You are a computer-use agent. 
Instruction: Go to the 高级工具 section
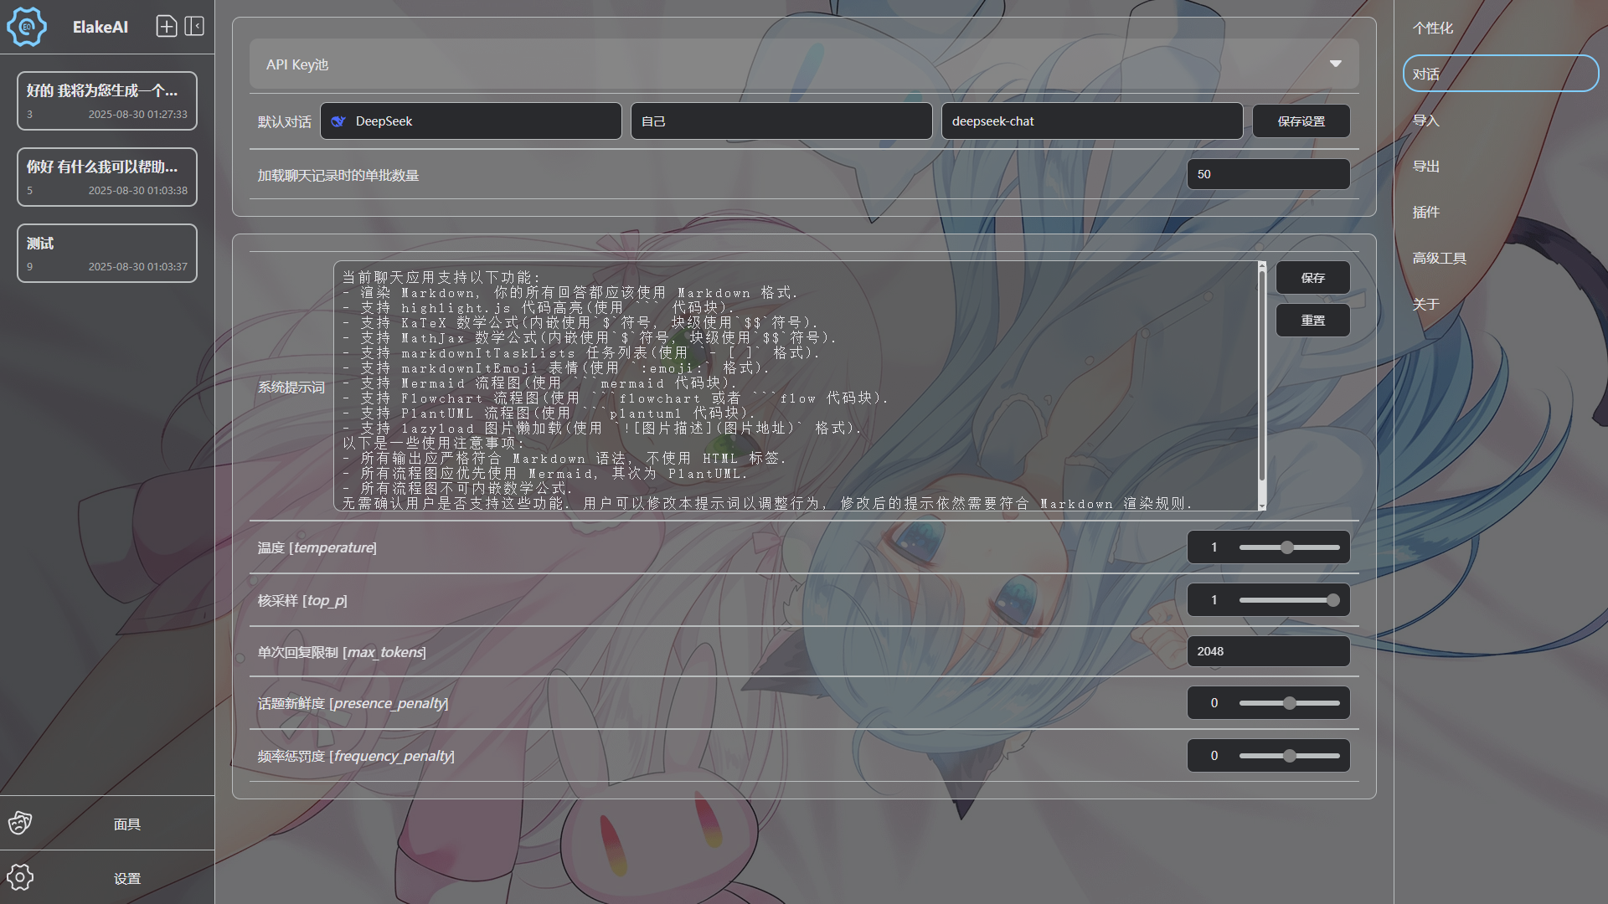pos(1439,259)
